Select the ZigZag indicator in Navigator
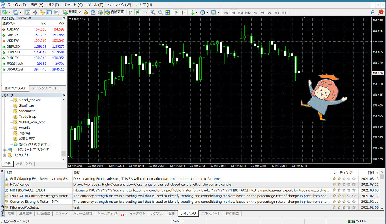This screenshot has height=224, width=386. click(24, 133)
